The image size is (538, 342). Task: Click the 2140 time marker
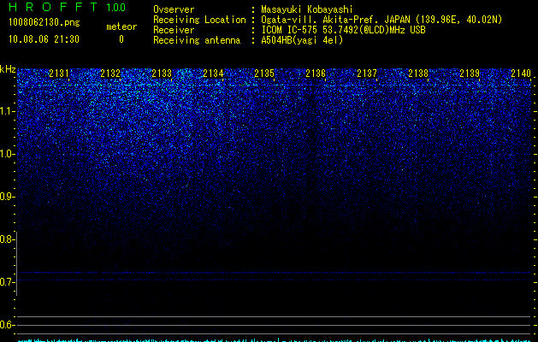coord(521,74)
